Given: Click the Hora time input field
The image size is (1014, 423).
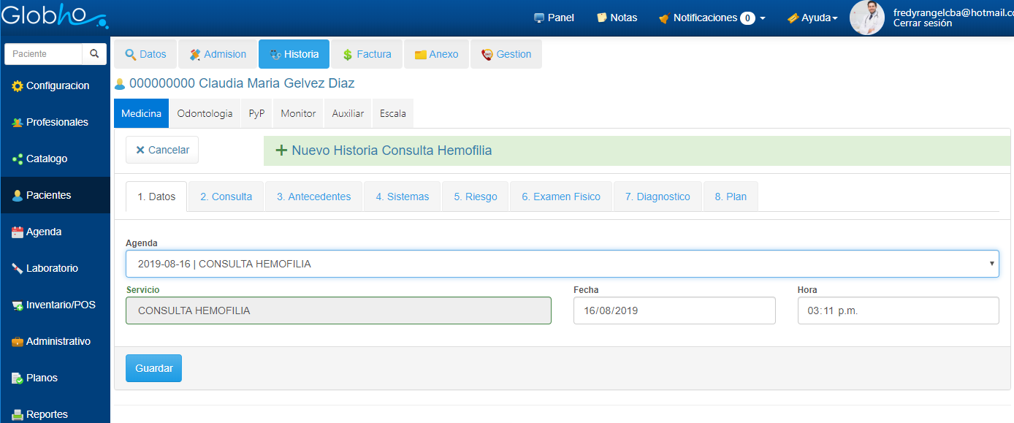Looking at the screenshot, I should point(897,310).
